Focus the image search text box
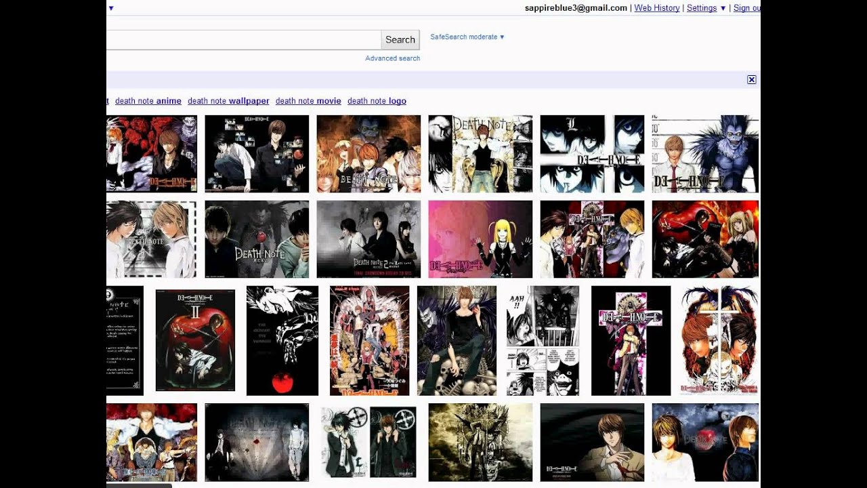 coord(244,40)
